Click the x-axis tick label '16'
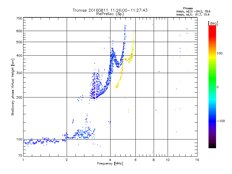The image size is (232, 174). pyautogui.click(x=197, y=160)
